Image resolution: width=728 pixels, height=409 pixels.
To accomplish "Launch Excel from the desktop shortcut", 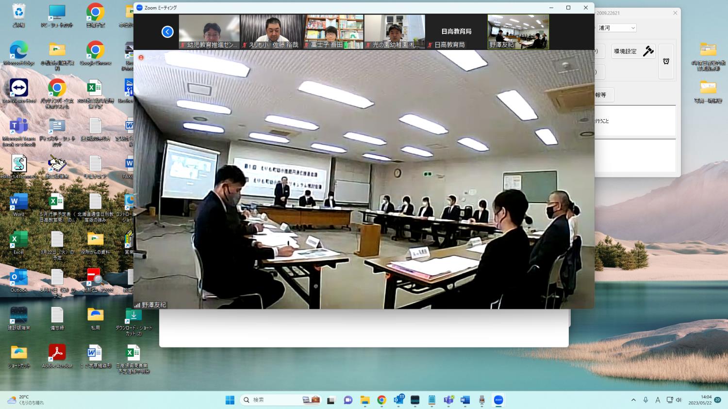I will click(18, 238).
